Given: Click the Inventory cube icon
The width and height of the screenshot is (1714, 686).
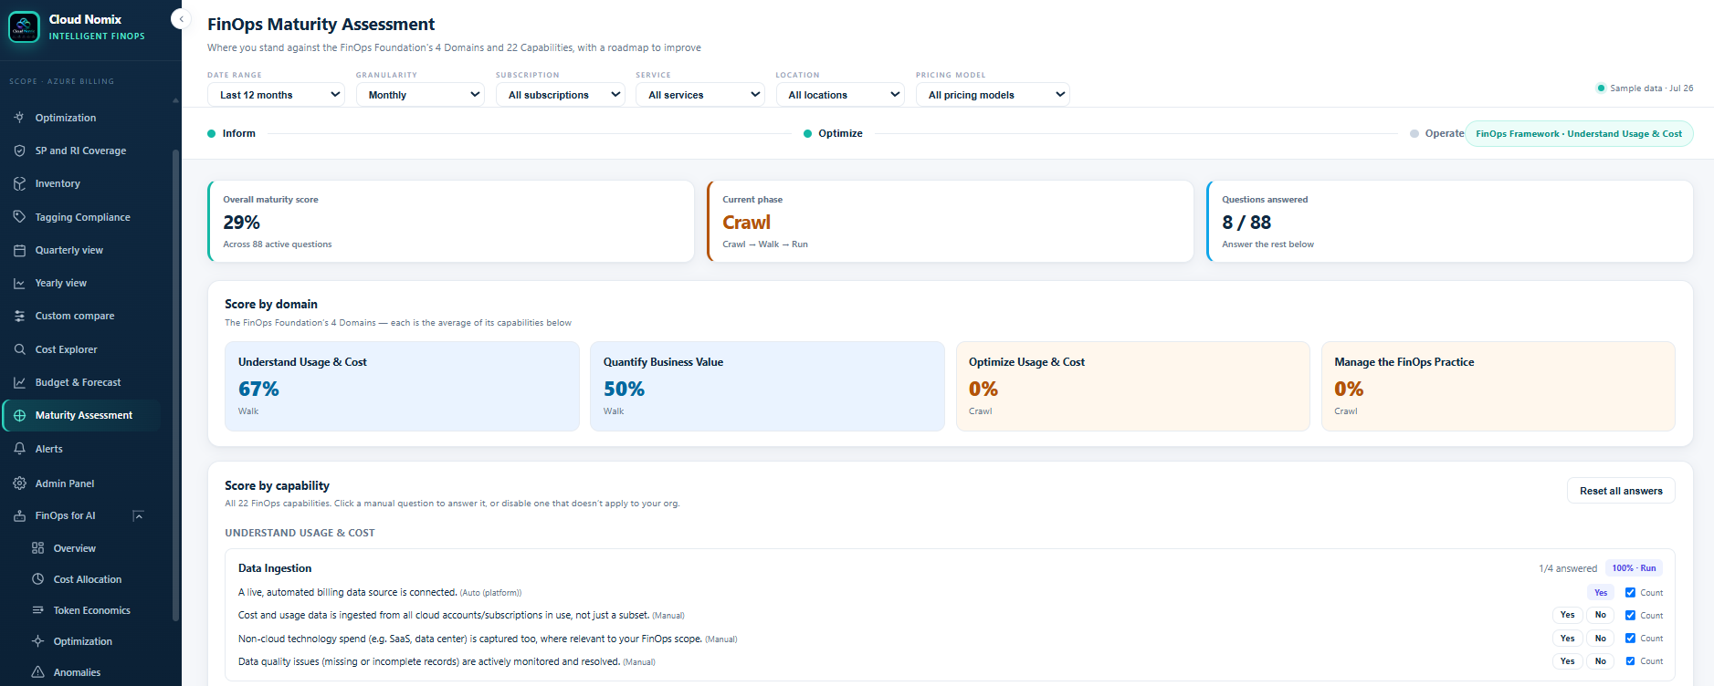Looking at the screenshot, I should tap(19, 183).
